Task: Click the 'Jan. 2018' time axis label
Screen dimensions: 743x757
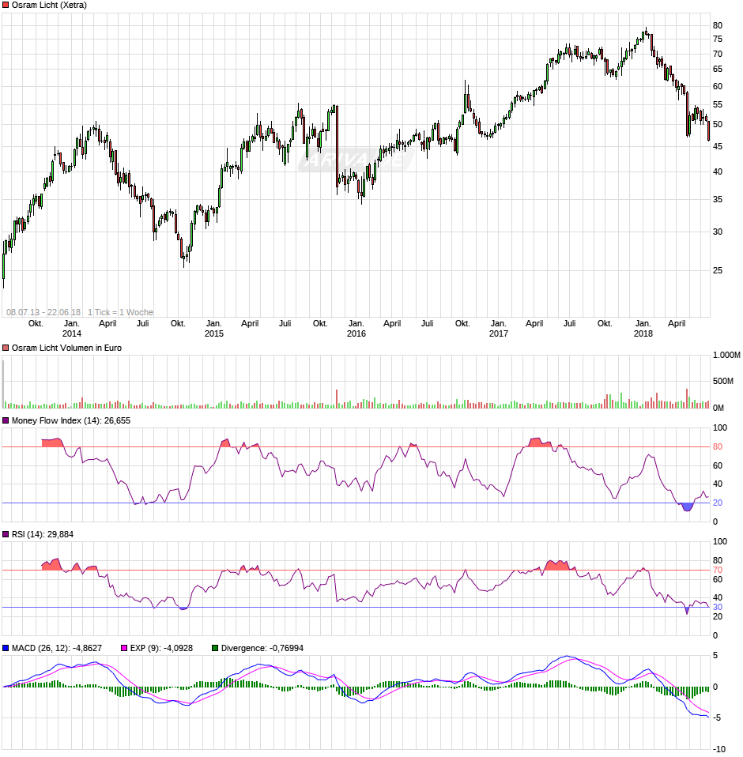Action: point(643,329)
